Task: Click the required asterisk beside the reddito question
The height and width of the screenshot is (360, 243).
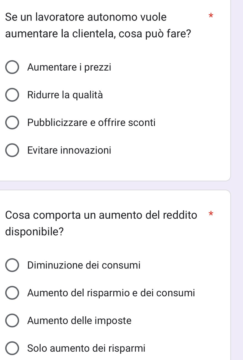Action: click(211, 214)
